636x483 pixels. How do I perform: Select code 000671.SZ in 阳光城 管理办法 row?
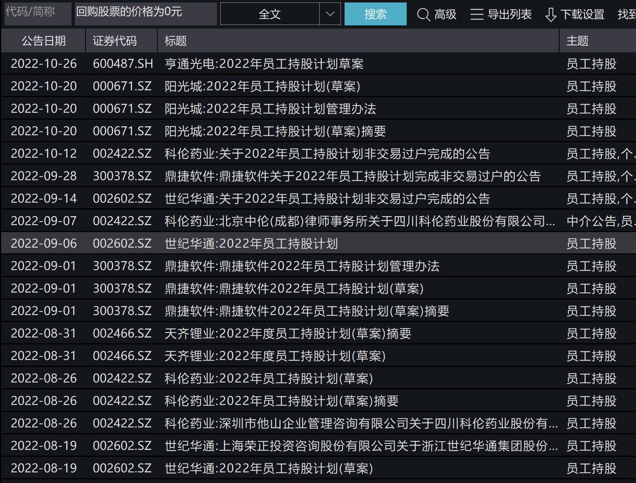(122, 109)
